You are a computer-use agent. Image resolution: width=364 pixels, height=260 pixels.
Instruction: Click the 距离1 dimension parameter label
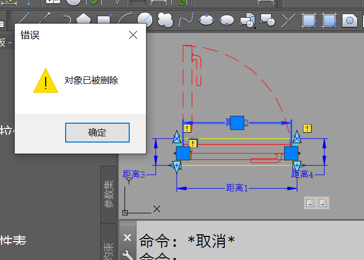click(237, 187)
